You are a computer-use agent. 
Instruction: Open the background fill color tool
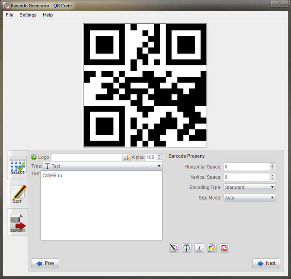[x=212, y=248]
